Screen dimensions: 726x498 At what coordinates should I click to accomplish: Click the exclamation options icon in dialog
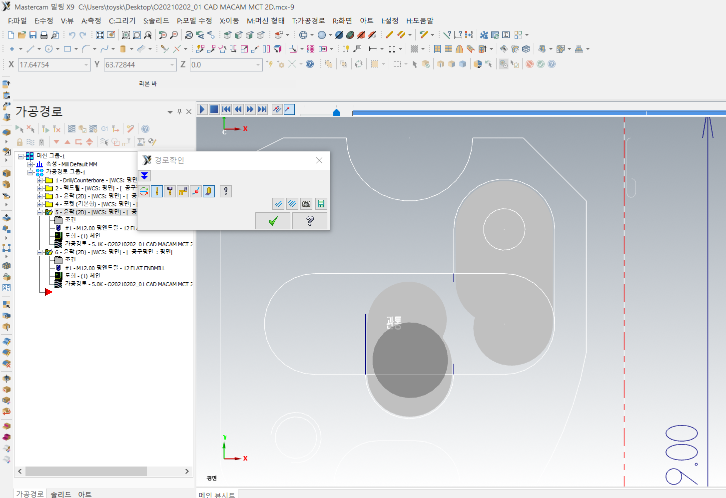point(226,191)
